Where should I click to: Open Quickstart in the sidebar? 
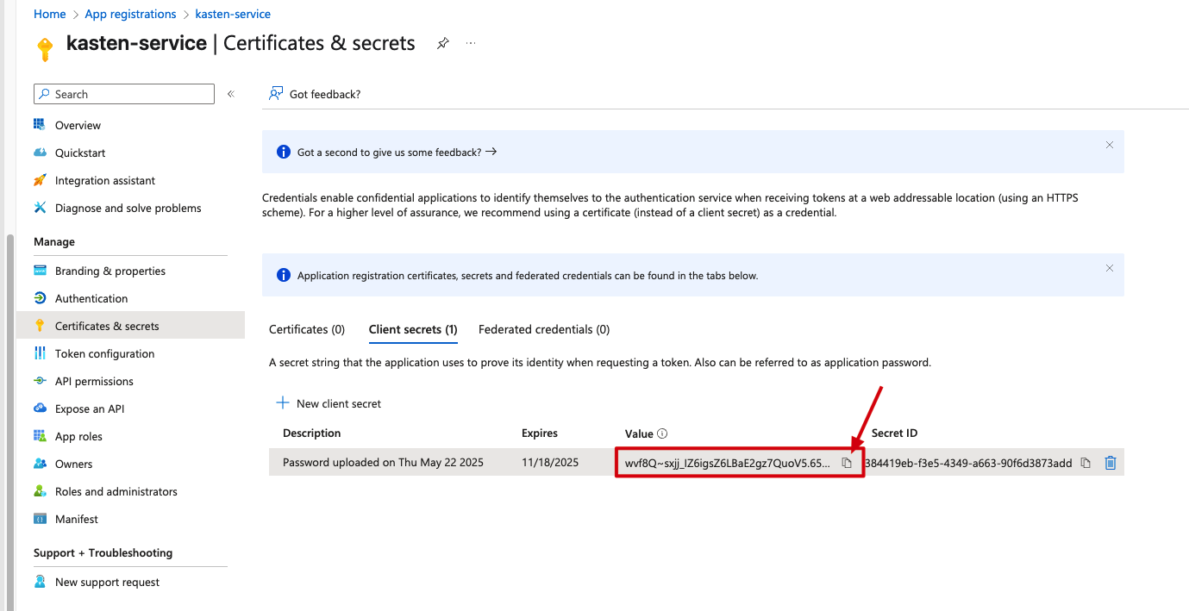[x=80, y=153]
